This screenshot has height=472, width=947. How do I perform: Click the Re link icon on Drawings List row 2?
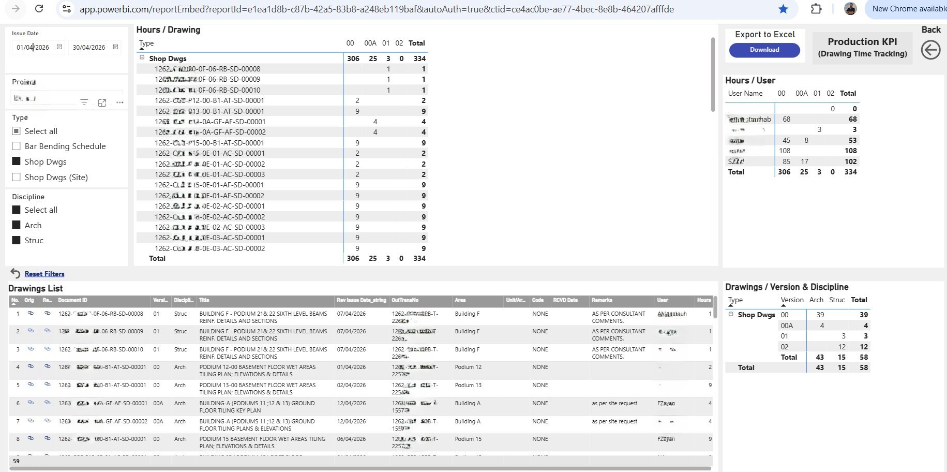pyautogui.click(x=48, y=332)
